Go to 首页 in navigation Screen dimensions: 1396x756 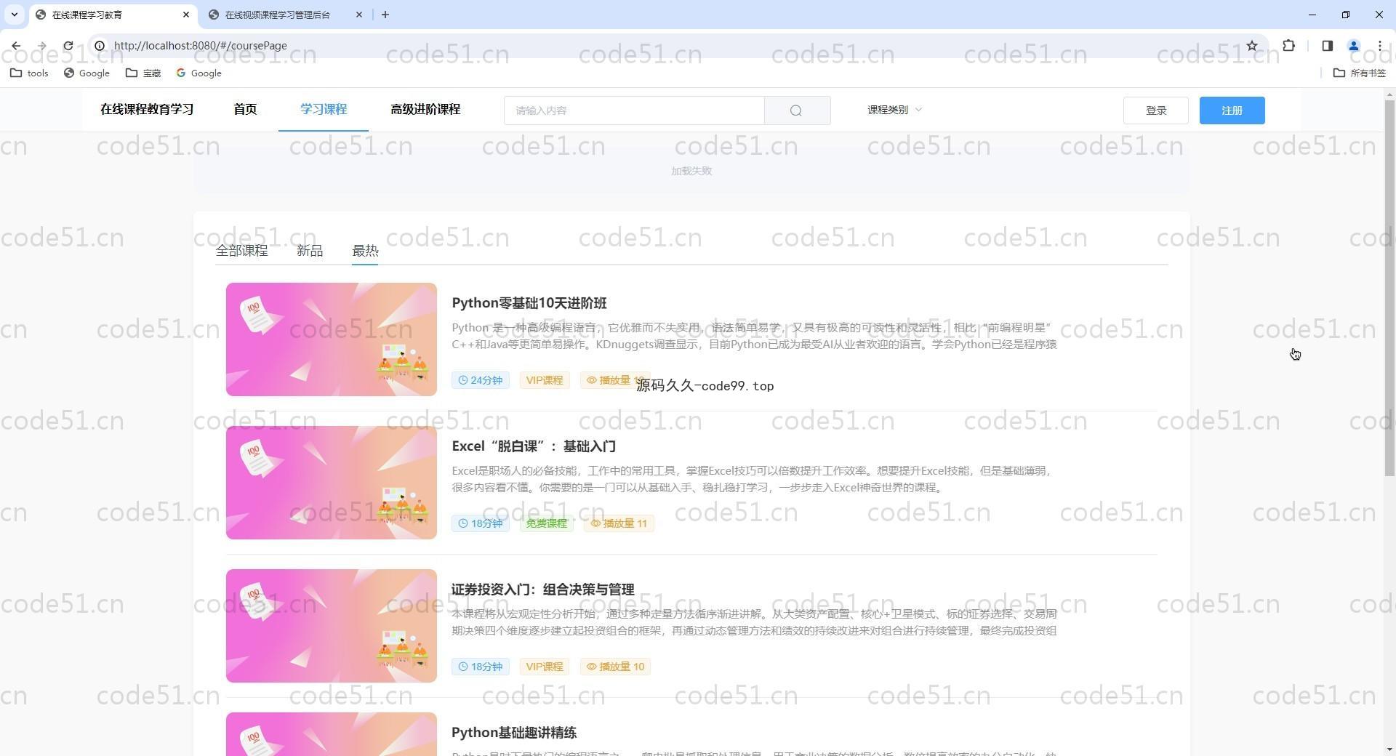[245, 110]
